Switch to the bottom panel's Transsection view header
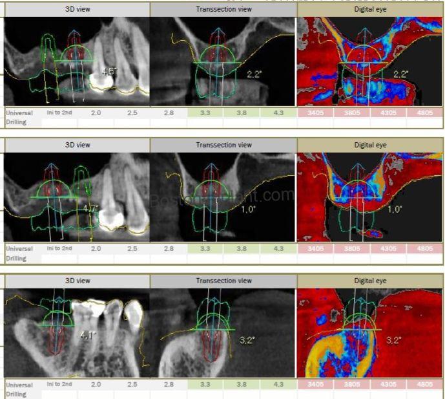Viewport: 445px width, 399px height. [x=223, y=281]
